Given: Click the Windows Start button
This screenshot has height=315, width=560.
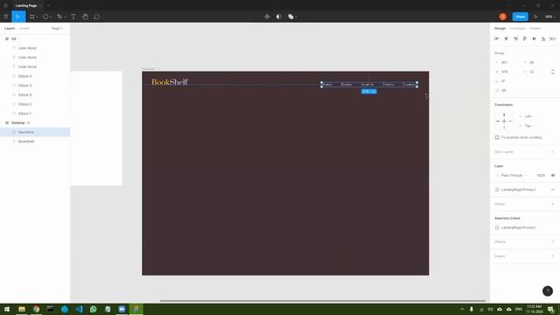Looking at the screenshot, I should coord(7,309).
